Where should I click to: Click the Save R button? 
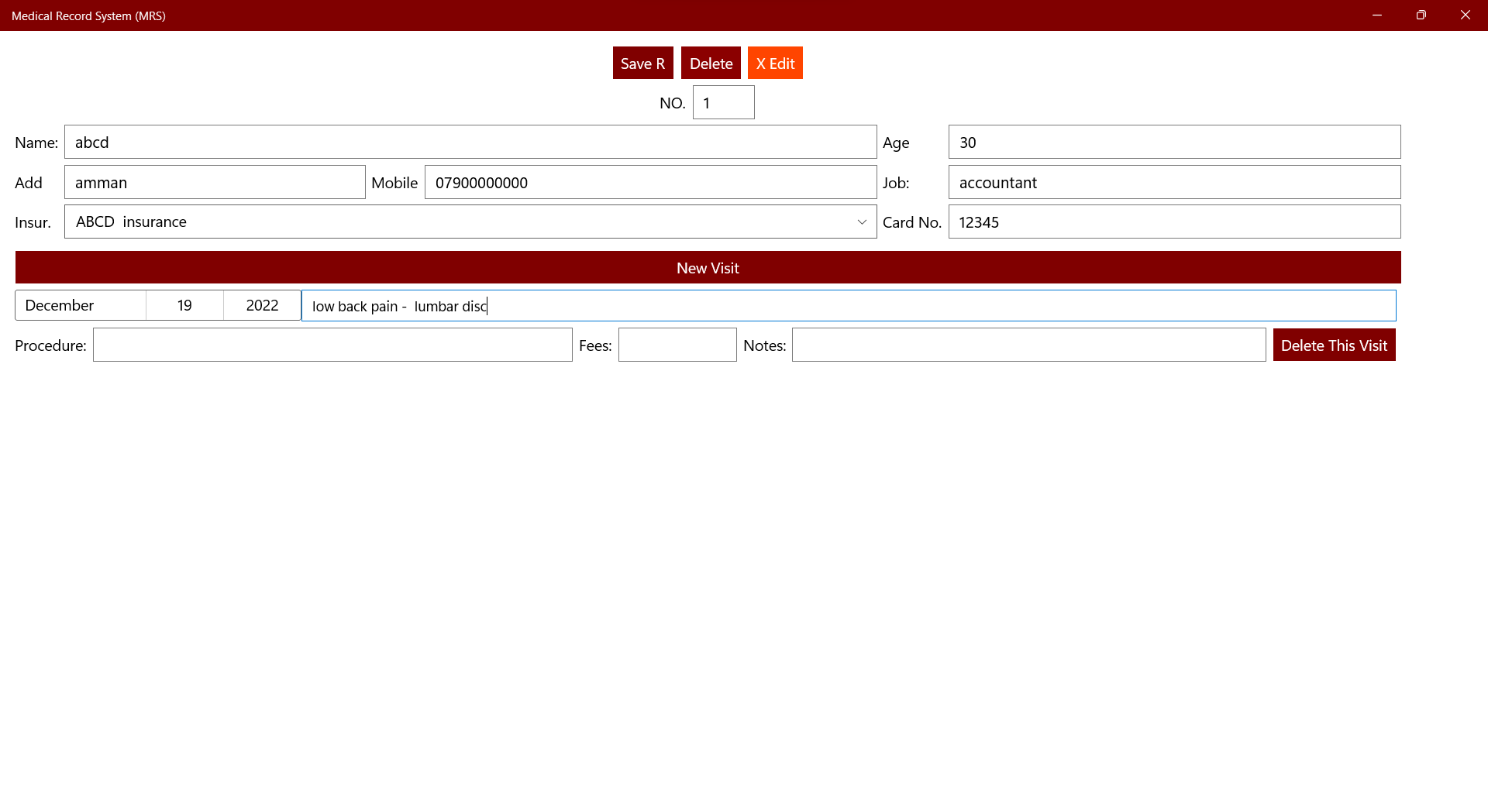tap(642, 63)
